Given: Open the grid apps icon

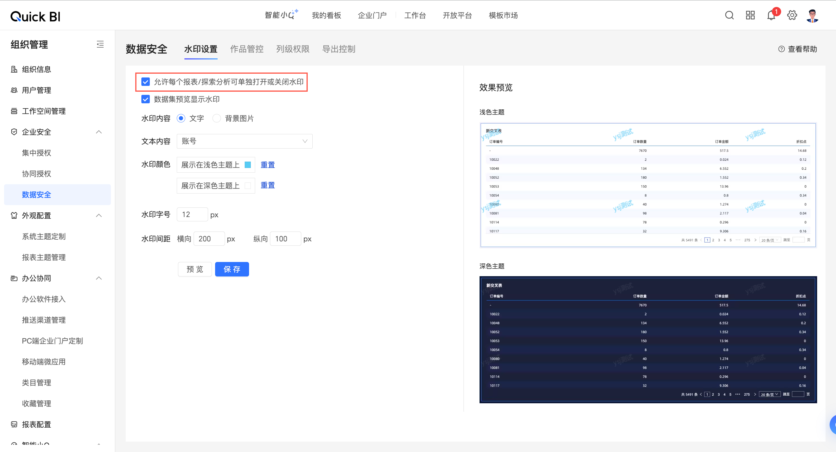Looking at the screenshot, I should click(750, 15).
